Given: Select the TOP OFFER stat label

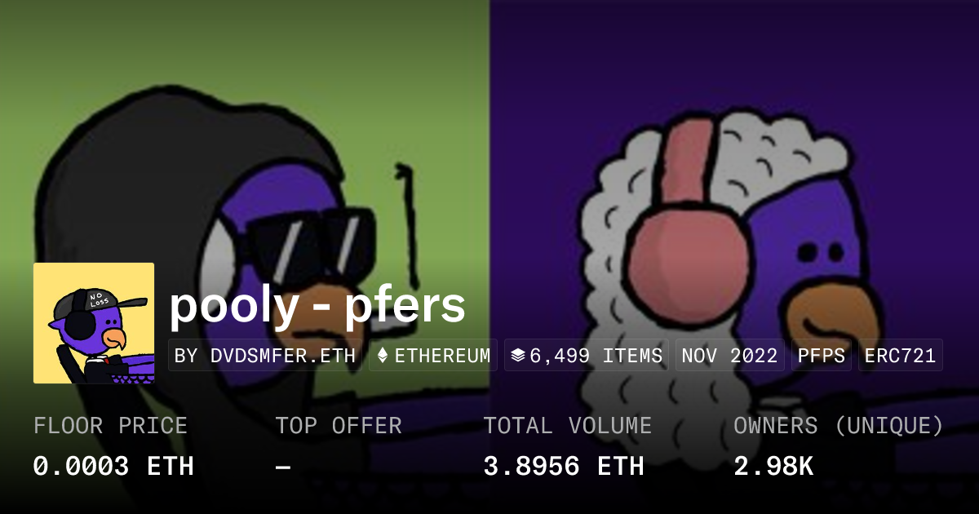Looking at the screenshot, I should pyautogui.click(x=339, y=426).
